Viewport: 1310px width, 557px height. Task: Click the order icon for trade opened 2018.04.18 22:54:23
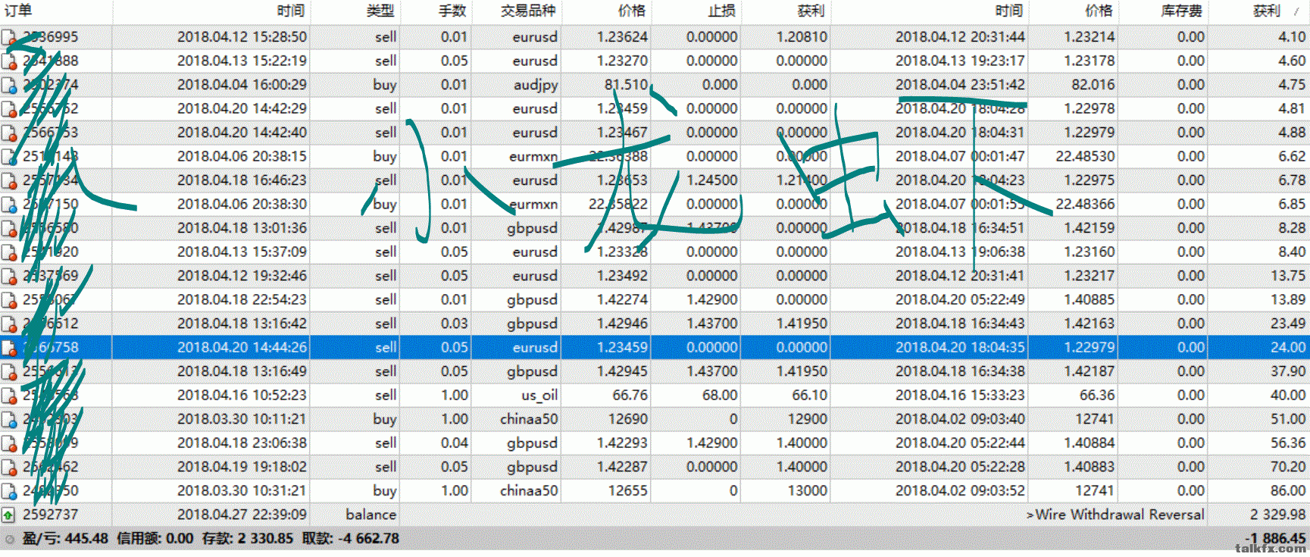pos(9,300)
